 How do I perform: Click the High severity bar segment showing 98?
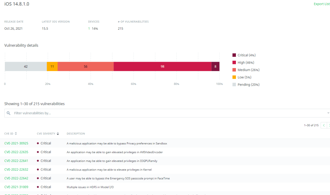[x=162, y=66]
